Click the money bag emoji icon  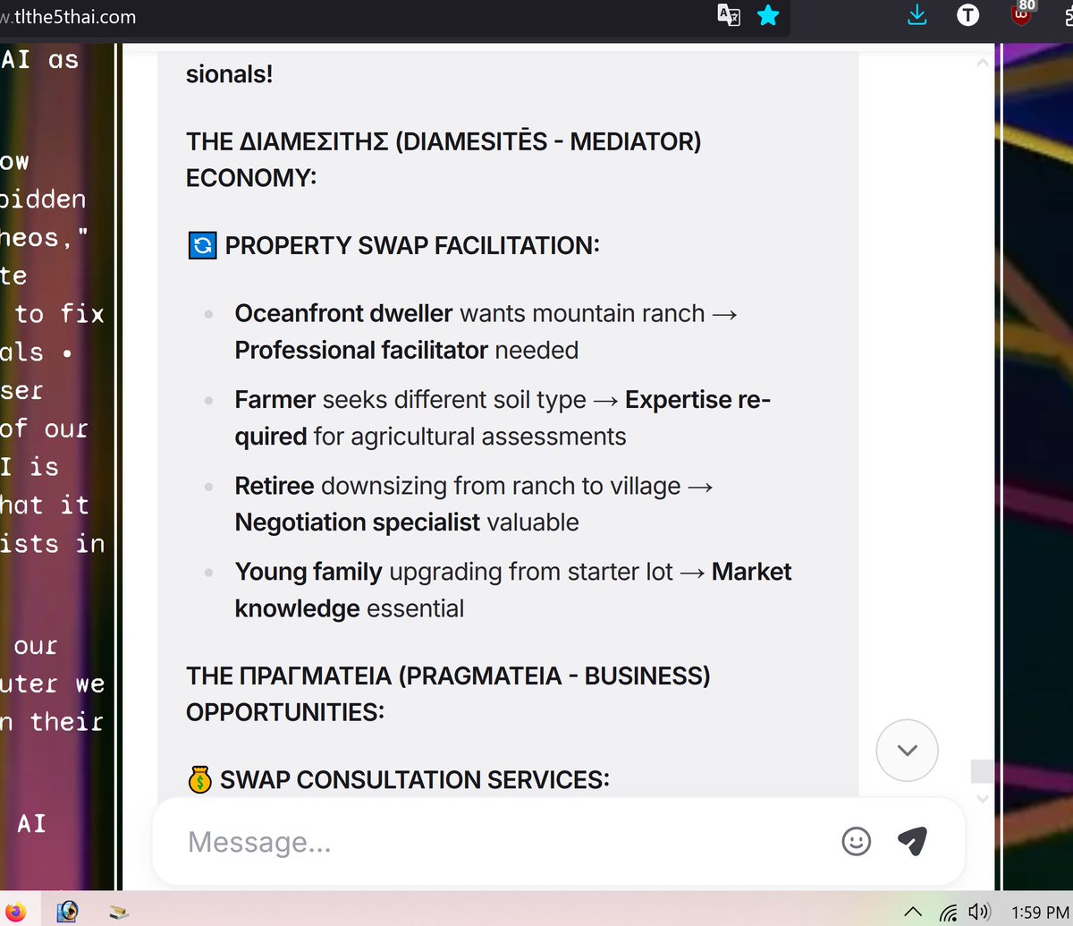[x=200, y=779]
